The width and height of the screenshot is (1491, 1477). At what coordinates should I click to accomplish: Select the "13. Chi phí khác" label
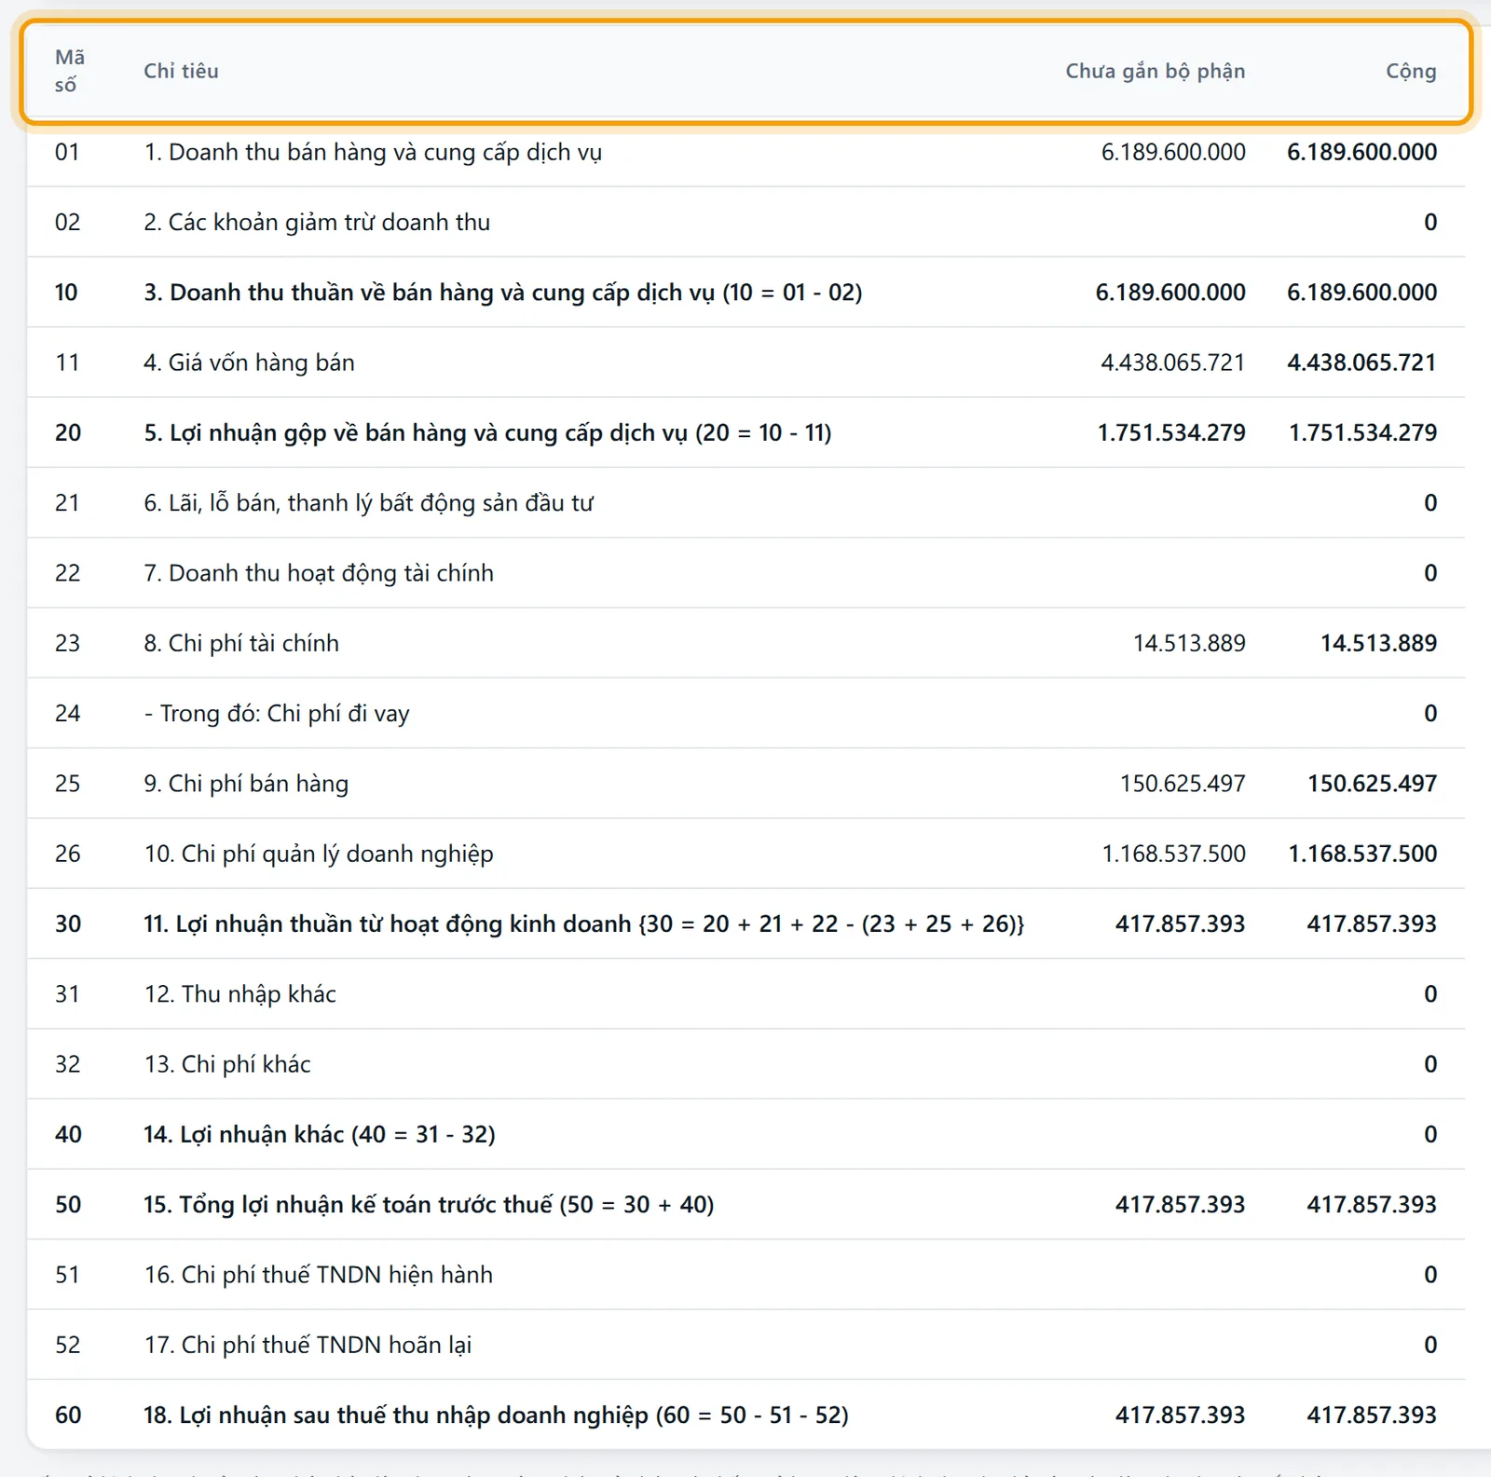point(227,1064)
